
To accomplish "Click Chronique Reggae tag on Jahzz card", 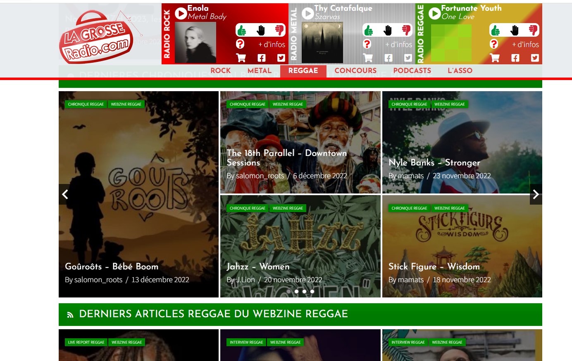I will click(248, 208).
